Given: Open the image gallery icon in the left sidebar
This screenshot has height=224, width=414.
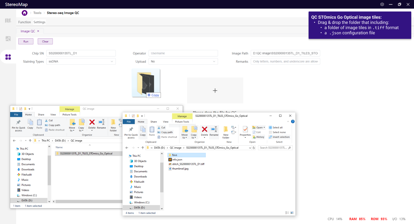Looking at the screenshot, I should pos(8,39).
